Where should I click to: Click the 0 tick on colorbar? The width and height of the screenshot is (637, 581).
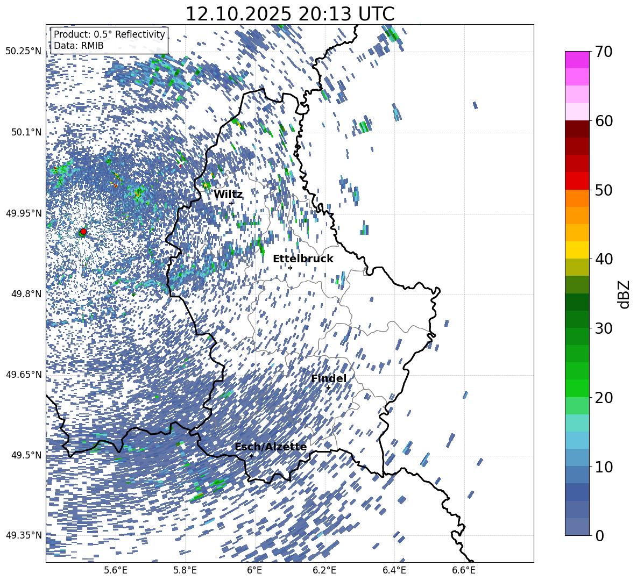600,535
